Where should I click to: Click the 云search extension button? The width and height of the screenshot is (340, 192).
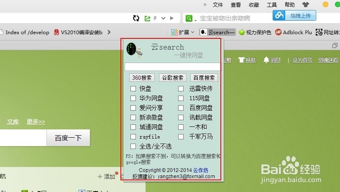coord(217,32)
